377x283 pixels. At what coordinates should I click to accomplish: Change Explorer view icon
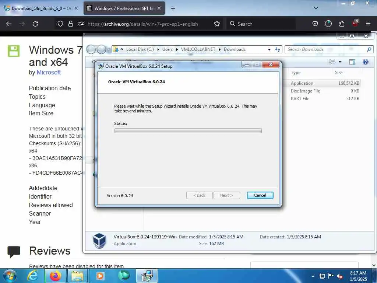click(332, 62)
